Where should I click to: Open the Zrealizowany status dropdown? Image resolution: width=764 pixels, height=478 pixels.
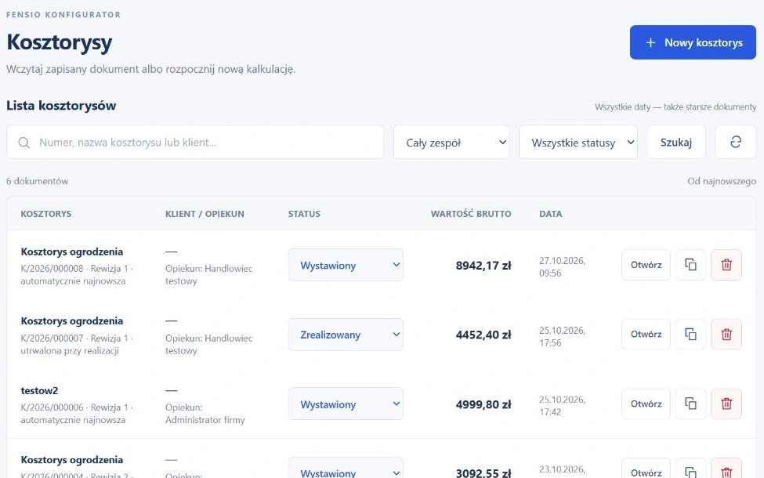346,335
